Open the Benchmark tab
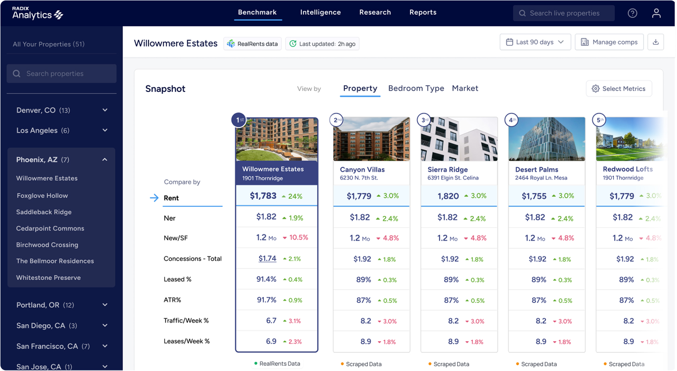Image resolution: width=677 pixels, height=371 pixels. click(257, 12)
